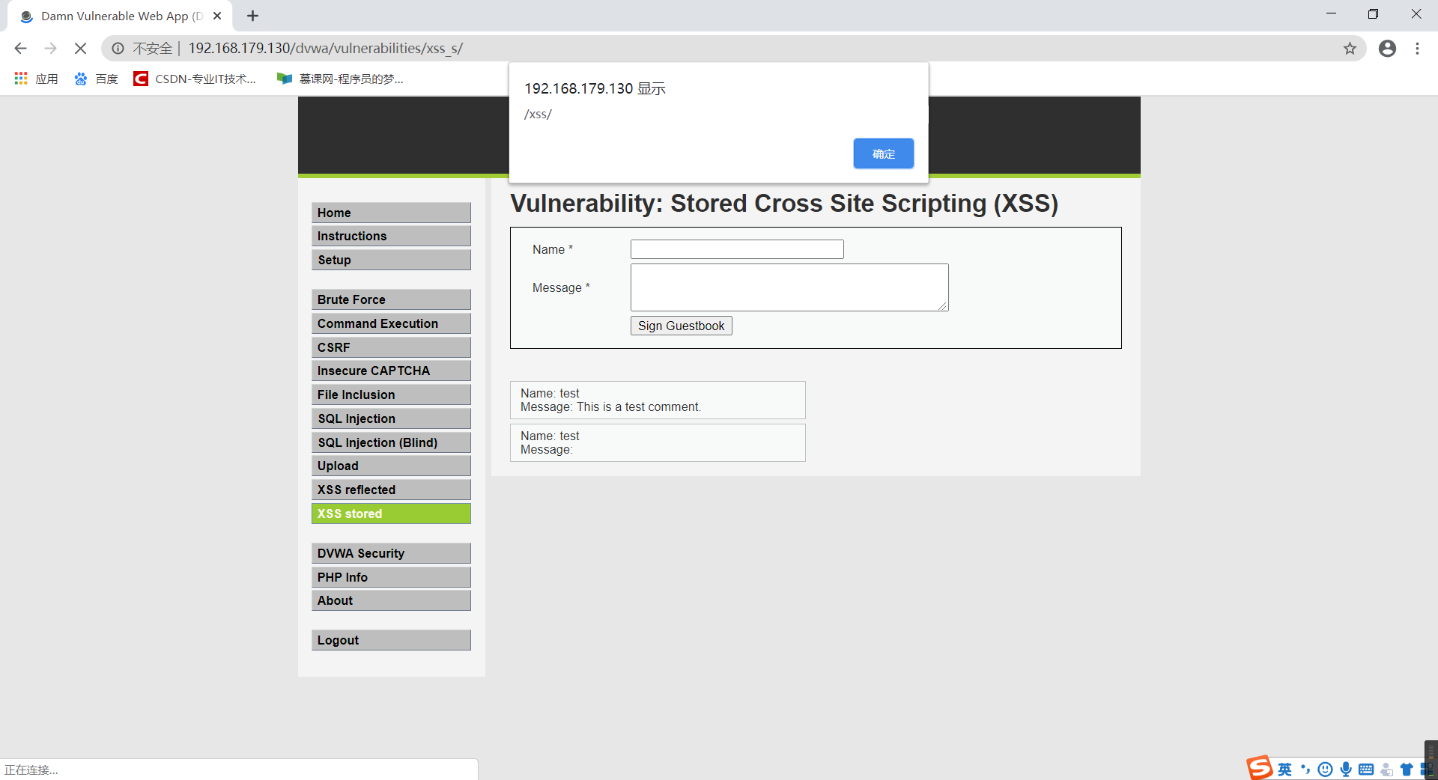Open the Instructions page
Screen dimensions: 1438x780
(391, 236)
